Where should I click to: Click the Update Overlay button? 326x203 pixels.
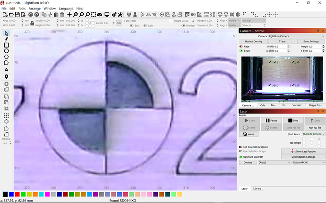pyautogui.click(x=253, y=41)
